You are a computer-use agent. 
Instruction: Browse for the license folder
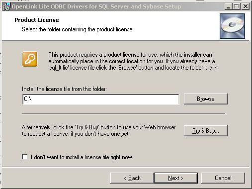(x=206, y=99)
